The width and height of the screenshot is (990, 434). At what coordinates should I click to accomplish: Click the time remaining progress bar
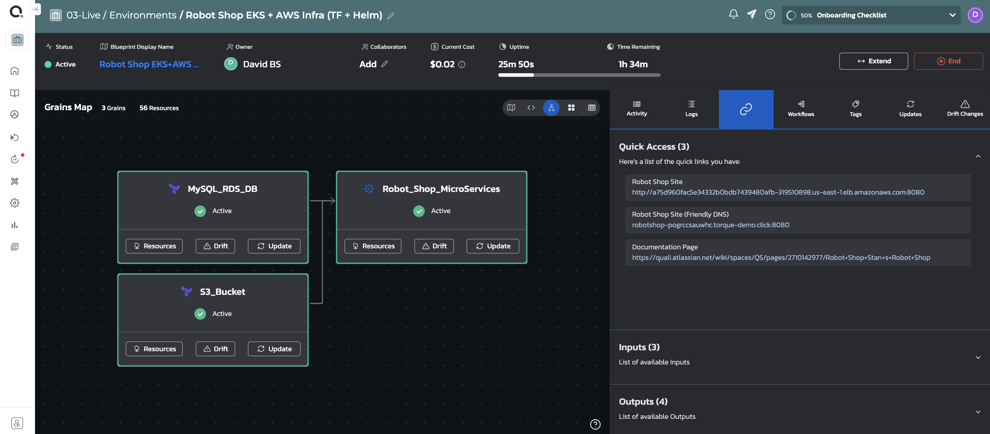tap(579, 75)
